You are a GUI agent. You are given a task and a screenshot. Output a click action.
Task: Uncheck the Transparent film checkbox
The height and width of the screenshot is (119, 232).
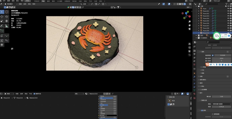202,110
